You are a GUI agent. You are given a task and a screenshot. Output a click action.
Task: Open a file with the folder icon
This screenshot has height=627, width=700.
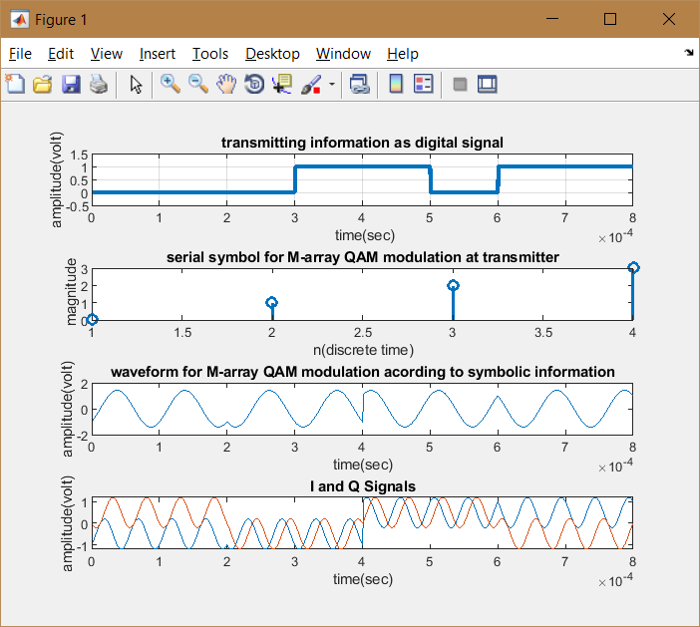(x=43, y=84)
